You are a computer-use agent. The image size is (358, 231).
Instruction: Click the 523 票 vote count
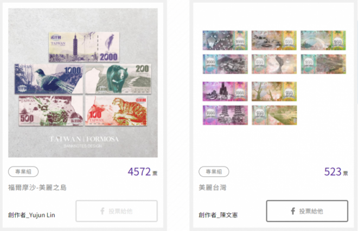click(336, 172)
